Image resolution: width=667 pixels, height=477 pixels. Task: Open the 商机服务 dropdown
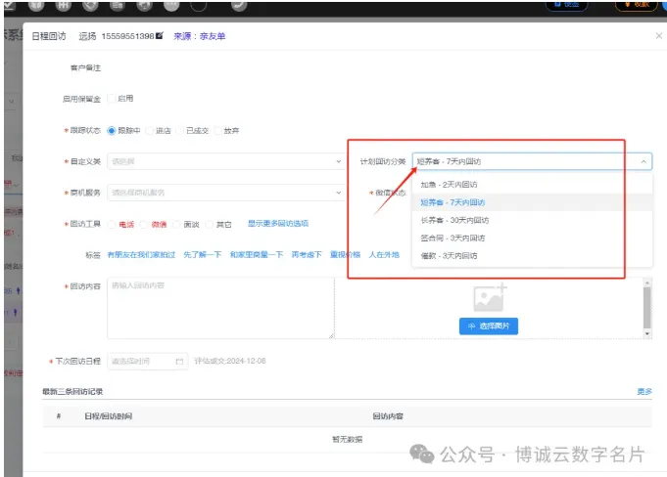tap(219, 193)
